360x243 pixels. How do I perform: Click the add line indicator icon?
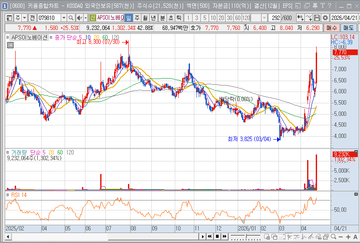[x=308, y=18]
